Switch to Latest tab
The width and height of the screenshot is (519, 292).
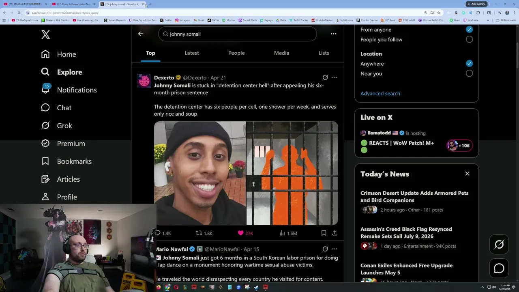(192, 53)
